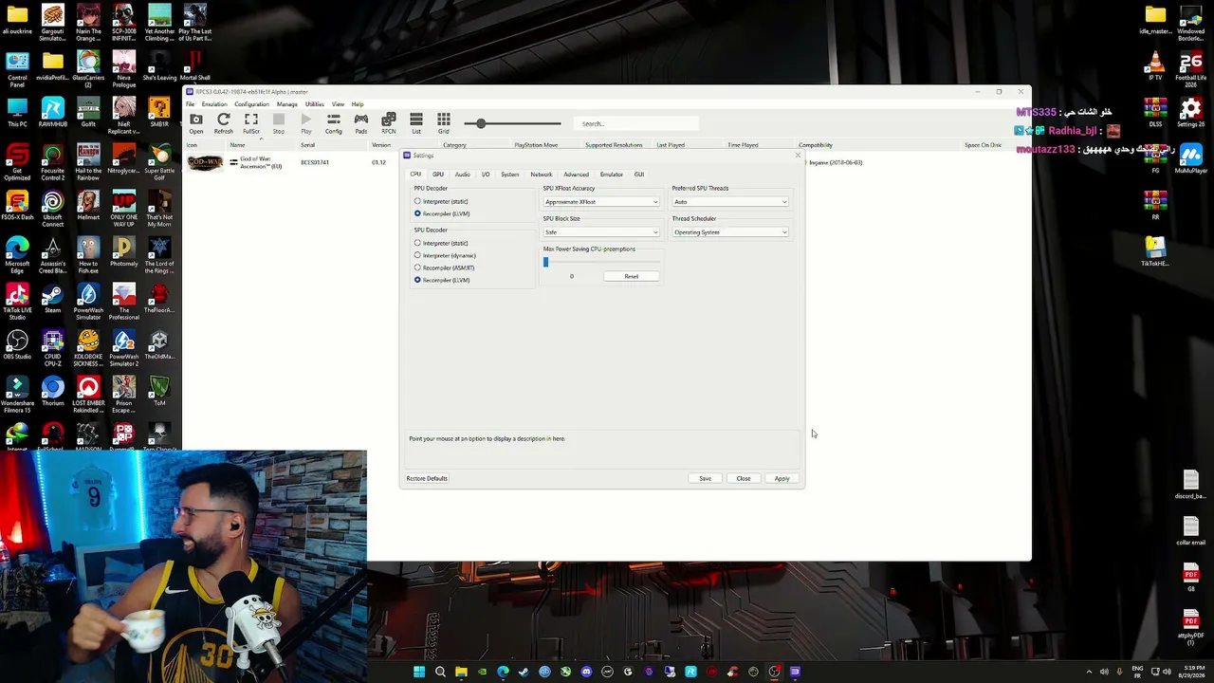Select the Control Panel desktop icon
This screenshot has height=683, width=1214.
[x=17, y=69]
